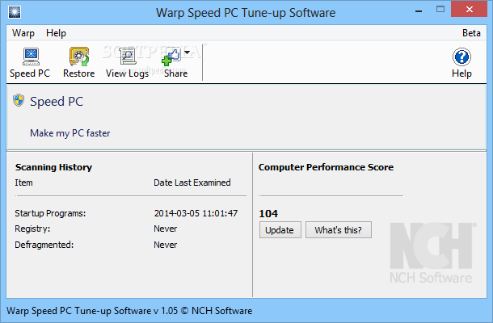Select the Startup Programs: row label
Image resolution: width=493 pixels, height=323 pixels.
tap(50, 213)
